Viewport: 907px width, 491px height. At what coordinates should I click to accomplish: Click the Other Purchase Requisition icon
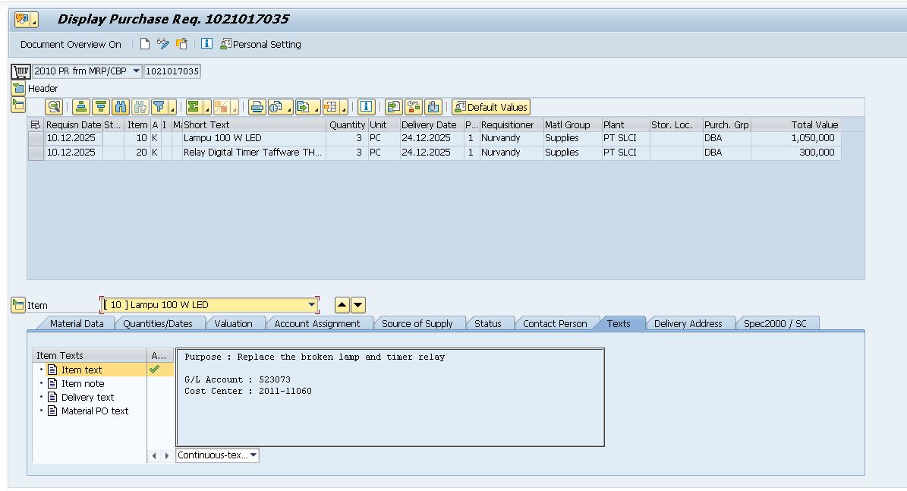(181, 44)
